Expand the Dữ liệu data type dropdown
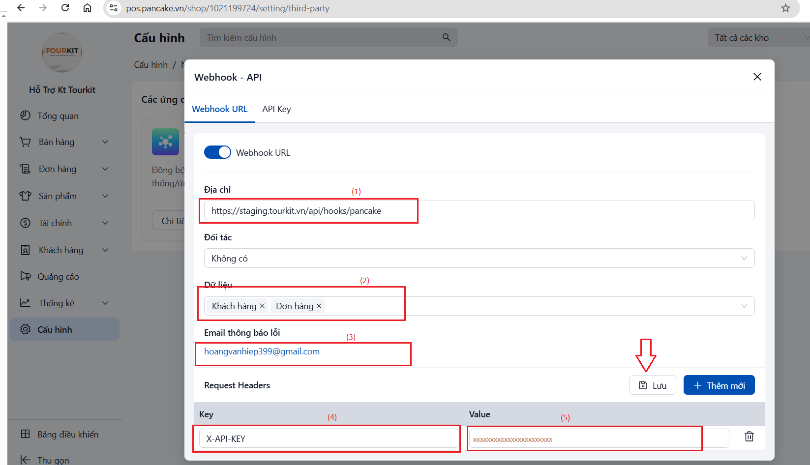The image size is (810, 465). click(744, 306)
